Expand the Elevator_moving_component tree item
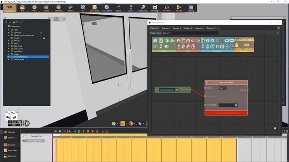This screenshot has height=162, width=289. [x=8, y=35]
